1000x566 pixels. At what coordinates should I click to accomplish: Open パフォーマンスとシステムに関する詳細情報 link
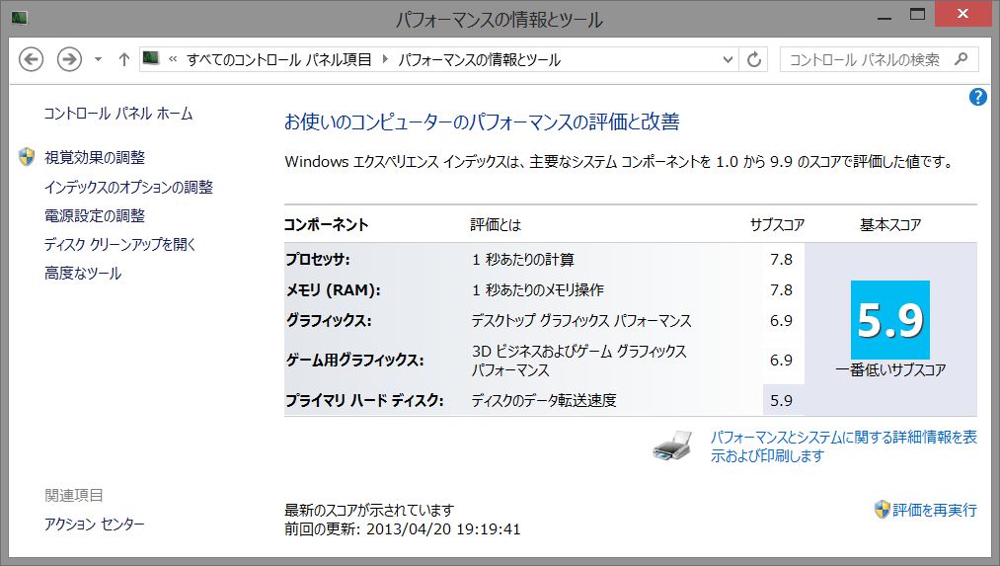tap(843, 446)
